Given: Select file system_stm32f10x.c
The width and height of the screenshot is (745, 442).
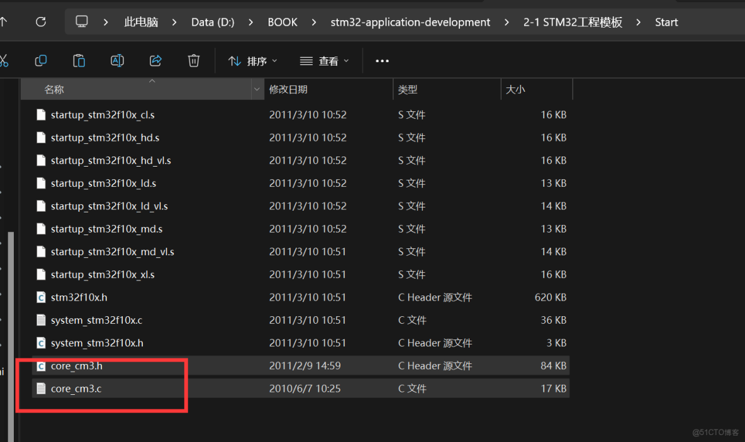Looking at the screenshot, I should (96, 320).
